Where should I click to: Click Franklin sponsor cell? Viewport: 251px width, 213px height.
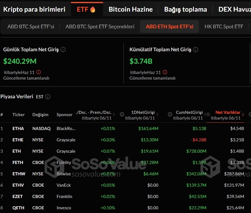(x=64, y=197)
